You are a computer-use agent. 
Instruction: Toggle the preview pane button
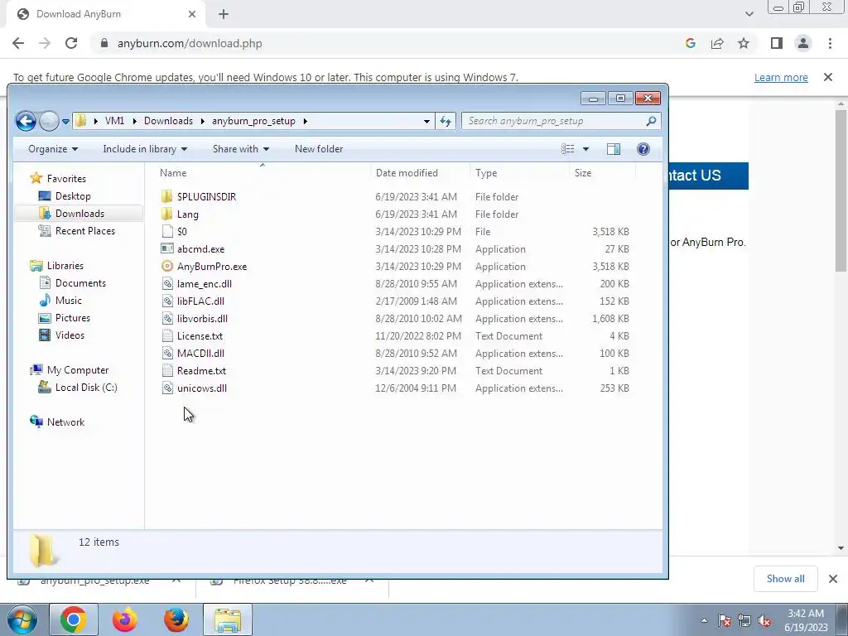click(x=614, y=149)
